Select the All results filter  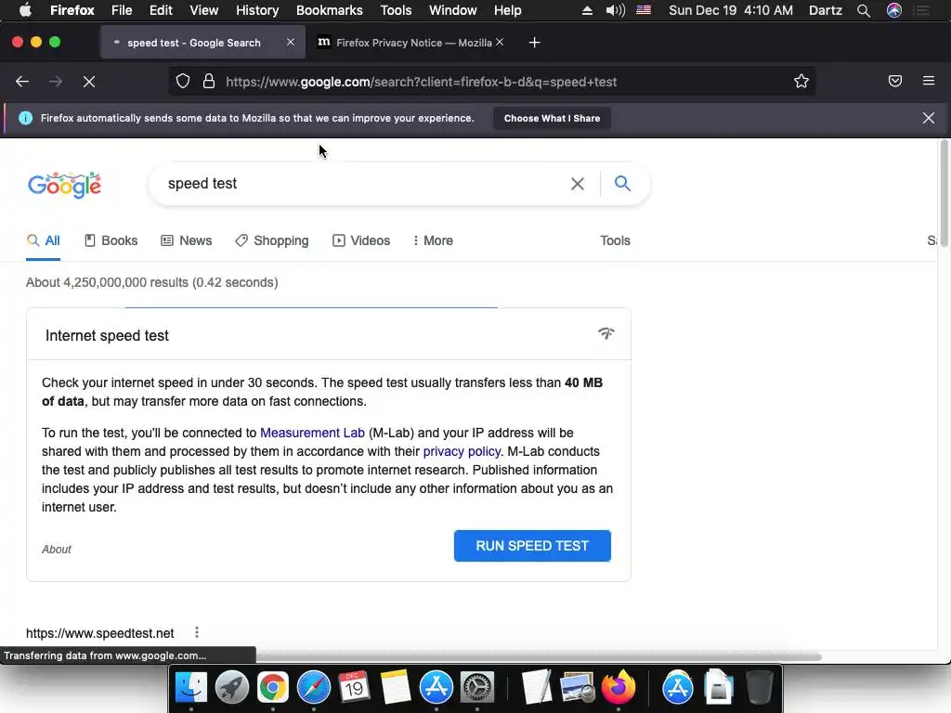43,240
